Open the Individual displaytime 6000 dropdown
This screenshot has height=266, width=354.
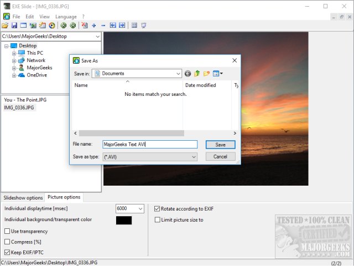[x=140, y=208]
